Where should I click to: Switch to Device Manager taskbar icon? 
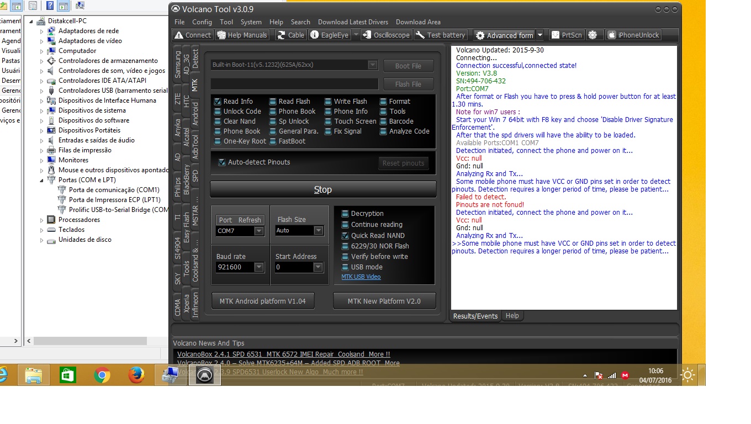pos(170,375)
